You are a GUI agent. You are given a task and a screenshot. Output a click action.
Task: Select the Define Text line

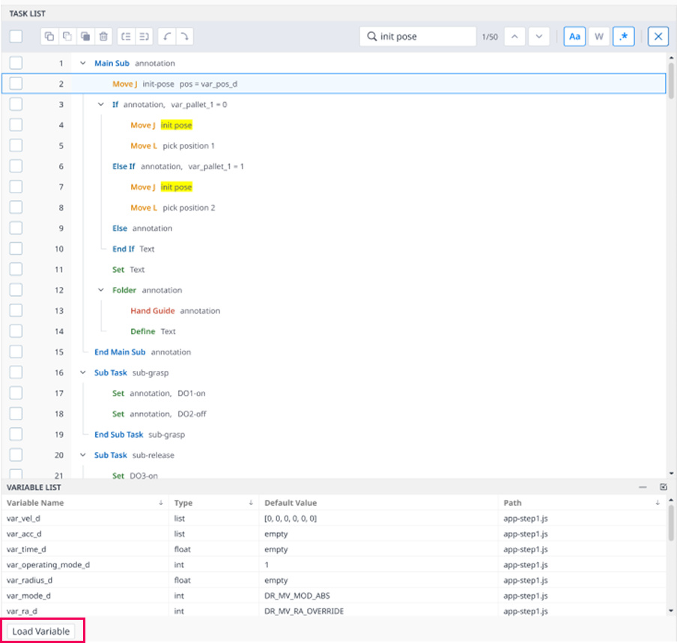point(334,331)
